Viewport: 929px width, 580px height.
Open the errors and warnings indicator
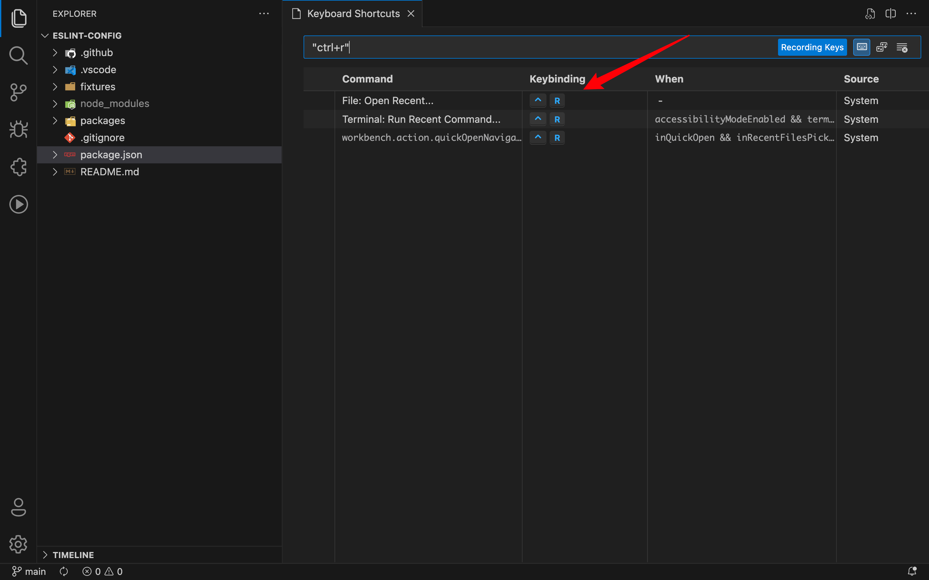pyautogui.click(x=102, y=571)
